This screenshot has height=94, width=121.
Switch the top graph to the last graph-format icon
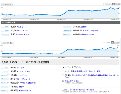tap(119, 4)
